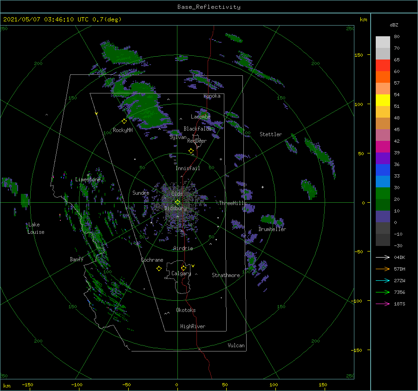Click the magenta 18TS arrow in legend
Viewport: 418px width, 391px height.
click(x=383, y=304)
